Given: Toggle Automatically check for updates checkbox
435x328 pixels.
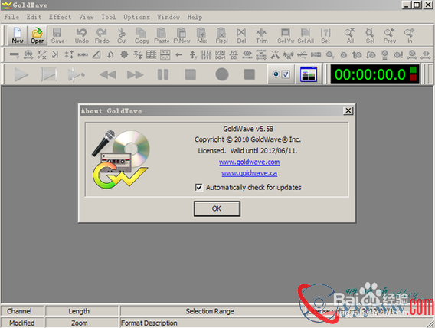Looking at the screenshot, I should click(x=198, y=188).
